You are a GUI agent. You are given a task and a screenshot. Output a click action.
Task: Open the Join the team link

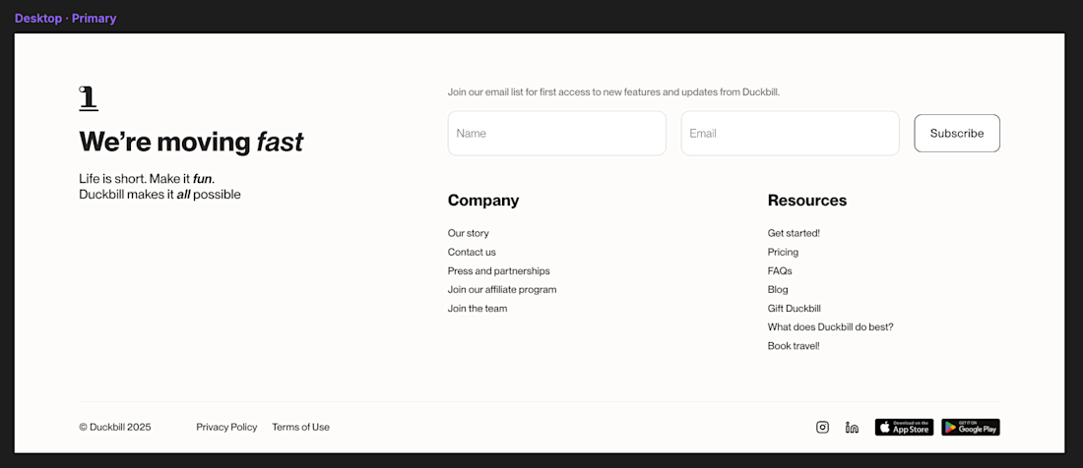click(x=478, y=308)
